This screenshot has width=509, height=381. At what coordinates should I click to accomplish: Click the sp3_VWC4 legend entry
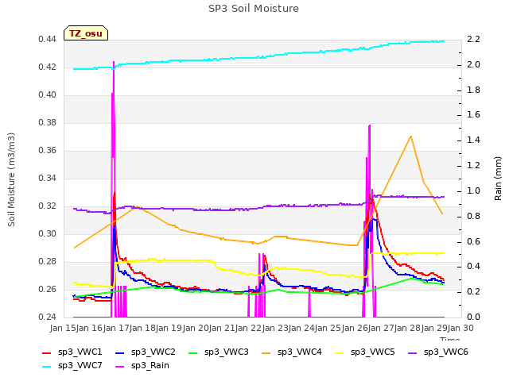292,352
